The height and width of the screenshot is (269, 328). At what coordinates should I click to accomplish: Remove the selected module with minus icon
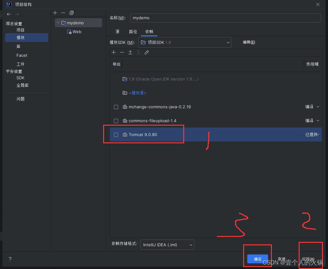pyautogui.click(x=63, y=13)
